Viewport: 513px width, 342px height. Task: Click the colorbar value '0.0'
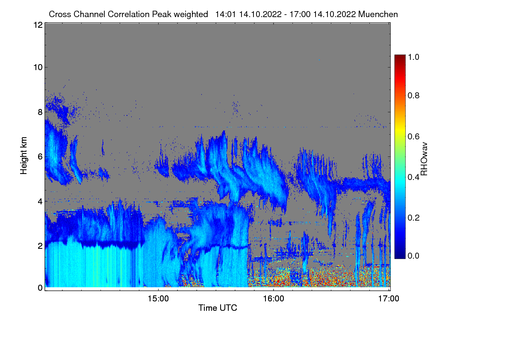pyautogui.click(x=414, y=256)
